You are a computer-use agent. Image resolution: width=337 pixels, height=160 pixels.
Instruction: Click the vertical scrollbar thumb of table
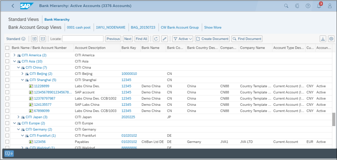(x=334, y=119)
